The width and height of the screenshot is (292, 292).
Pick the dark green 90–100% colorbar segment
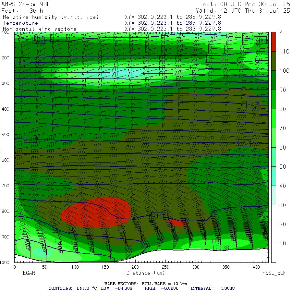(274, 80)
